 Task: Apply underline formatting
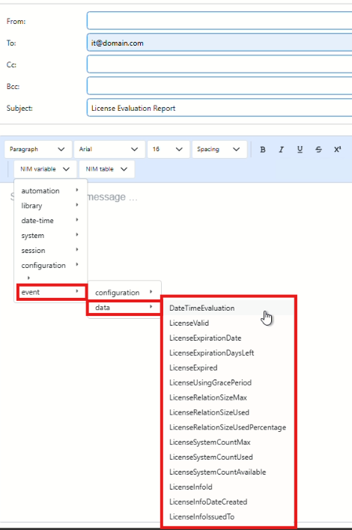click(x=300, y=150)
